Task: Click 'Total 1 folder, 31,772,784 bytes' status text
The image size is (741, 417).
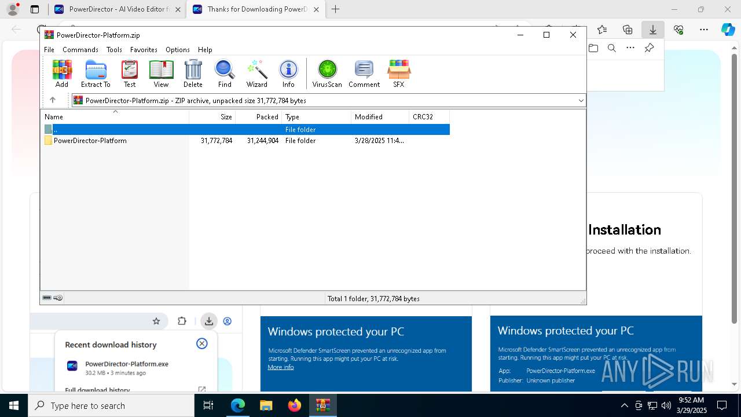Action: (373, 299)
